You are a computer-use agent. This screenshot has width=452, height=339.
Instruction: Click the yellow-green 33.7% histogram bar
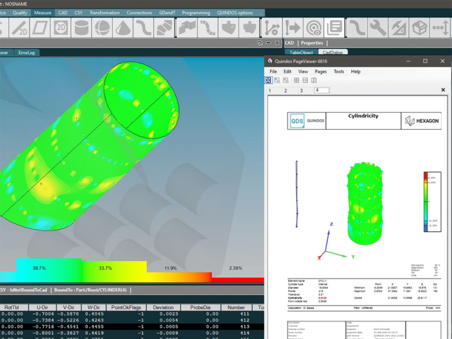(x=114, y=272)
